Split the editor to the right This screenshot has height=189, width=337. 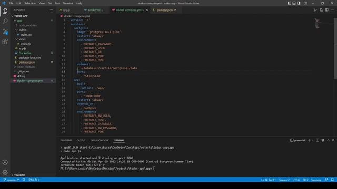point(326,10)
